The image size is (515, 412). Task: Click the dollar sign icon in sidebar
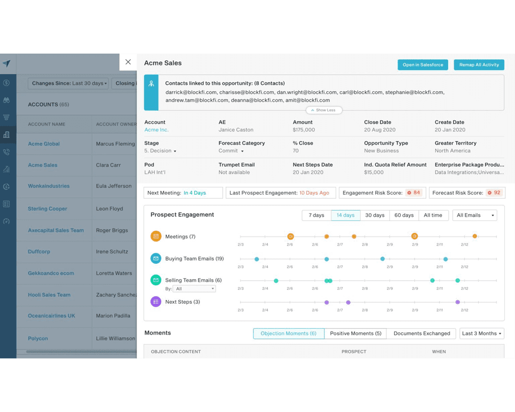6,82
